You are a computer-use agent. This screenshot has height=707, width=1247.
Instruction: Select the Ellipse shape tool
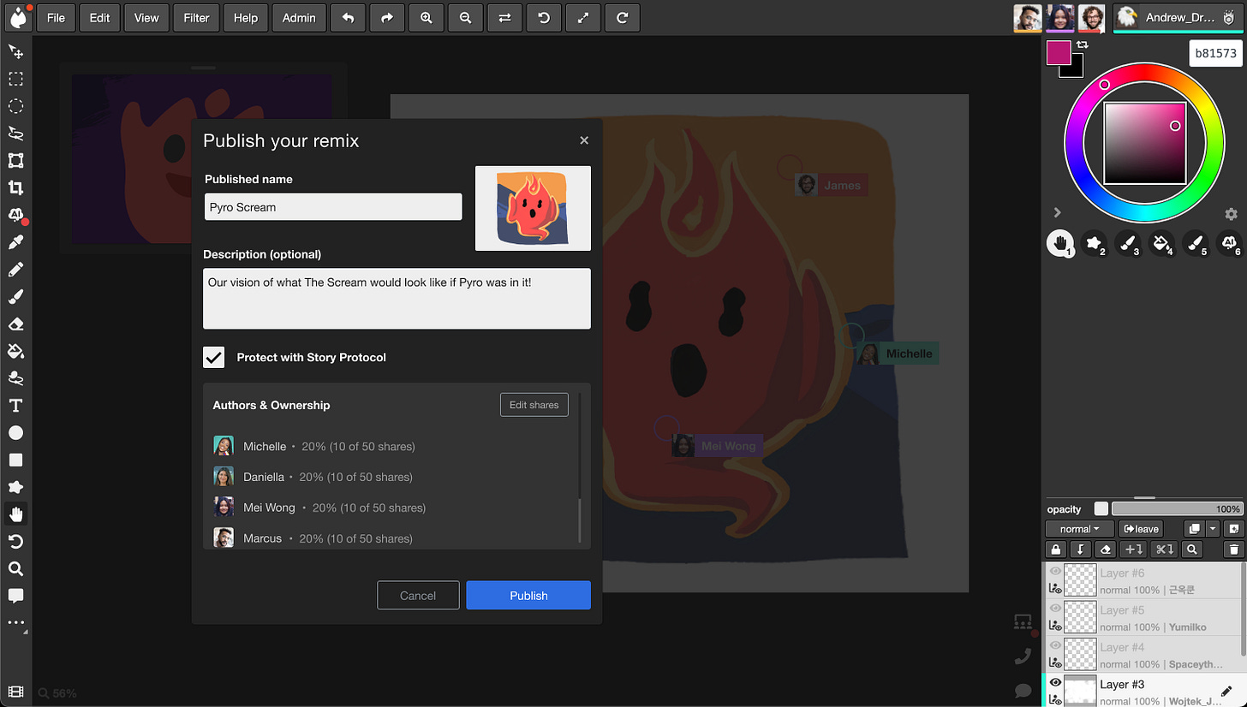tap(15, 433)
